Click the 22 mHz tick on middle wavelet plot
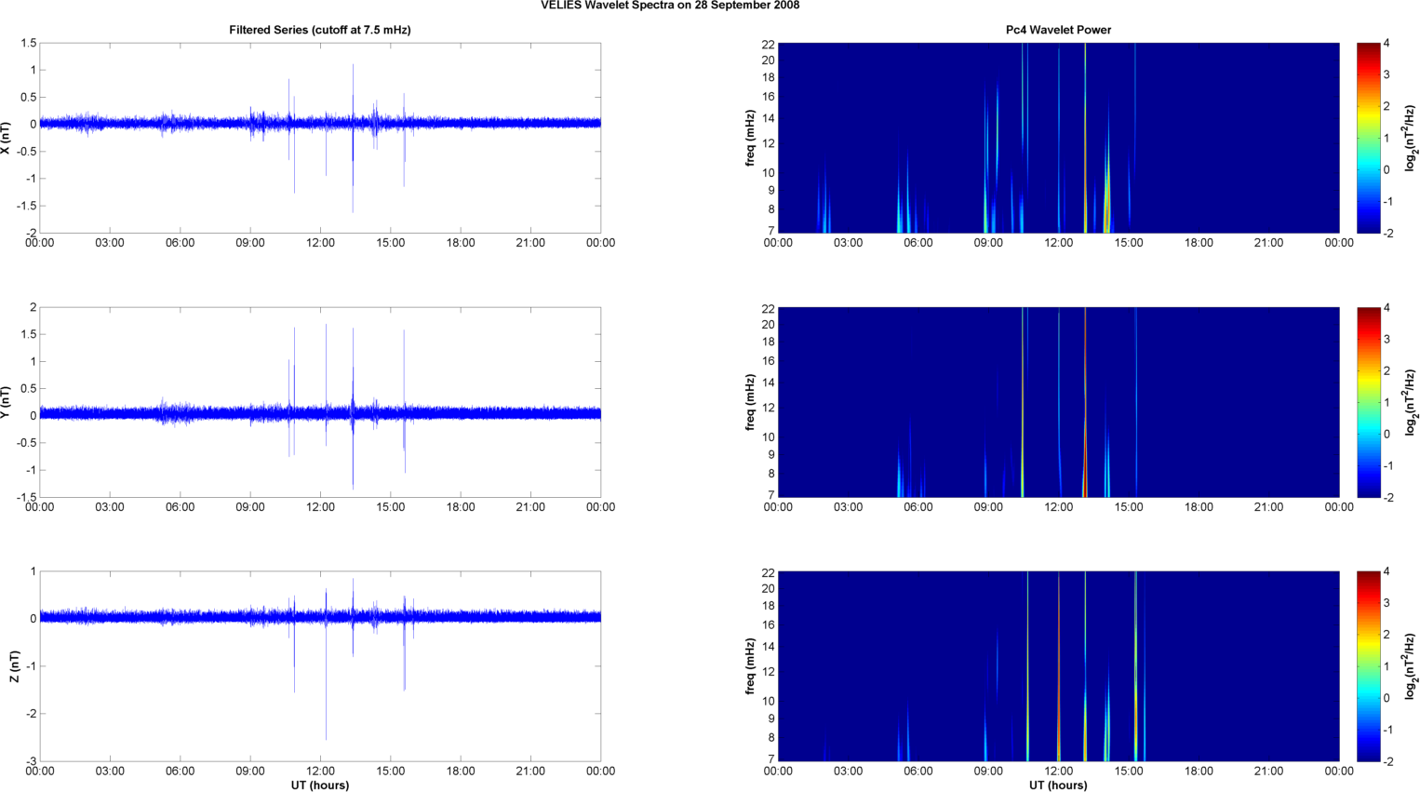Image resolution: width=1420 pixels, height=792 pixels. point(769,308)
